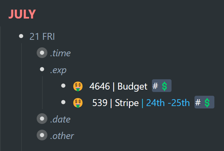Image resolution: width=224 pixels, height=151 pixels.
Task: Expand the collapsed .time bullet
Action: pyautogui.click(x=42, y=53)
